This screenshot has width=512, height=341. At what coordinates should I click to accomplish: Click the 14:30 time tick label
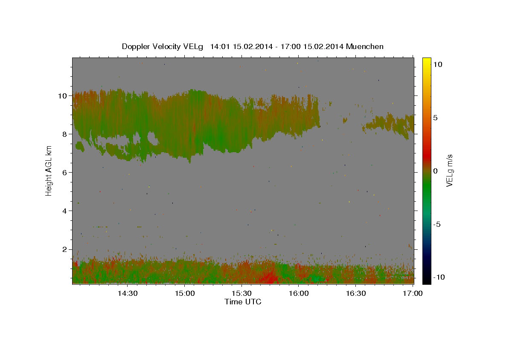click(127, 293)
